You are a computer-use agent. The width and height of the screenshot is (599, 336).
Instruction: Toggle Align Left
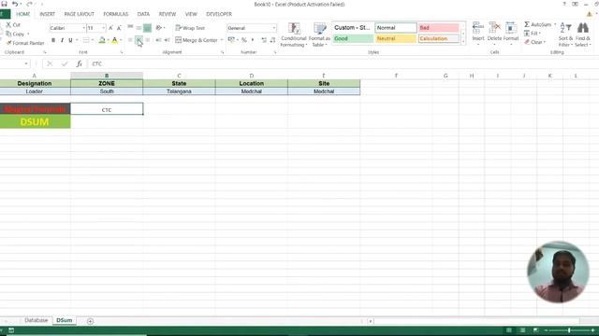130,40
